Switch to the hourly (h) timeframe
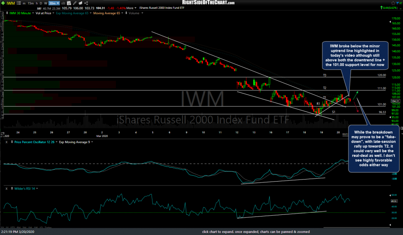The image size is (403, 235). [x=37, y=3]
